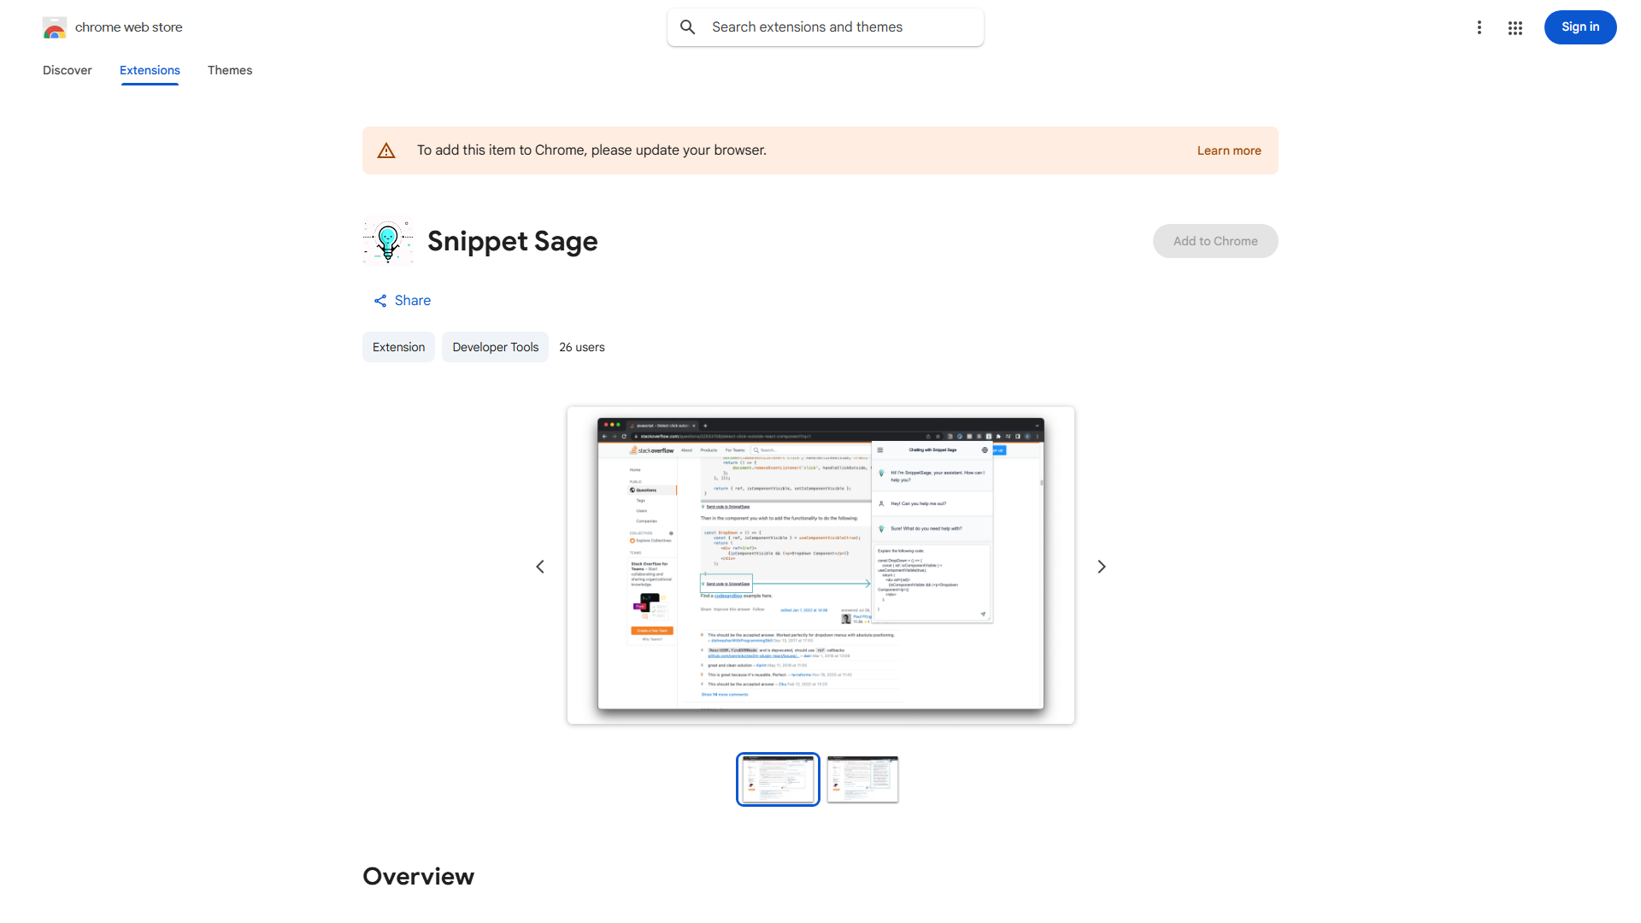Open the Discover section
This screenshot has height=923, width=1641.
pyautogui.click(x=67, y=70)
